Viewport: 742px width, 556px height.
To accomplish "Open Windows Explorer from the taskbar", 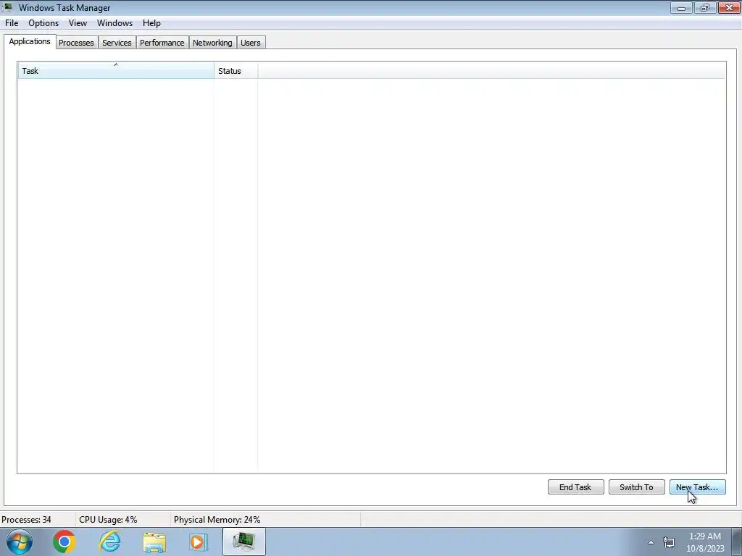I will [154, 542].
